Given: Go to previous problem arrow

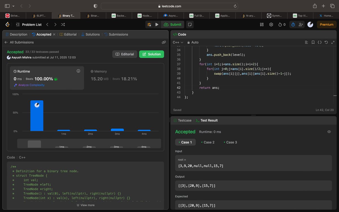Looking at the screenshot, I should click(47, 25).
